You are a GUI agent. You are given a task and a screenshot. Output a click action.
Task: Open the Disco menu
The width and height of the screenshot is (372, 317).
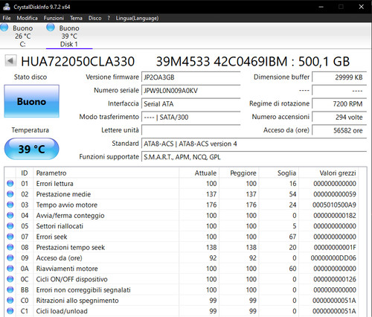pos(94,18)
